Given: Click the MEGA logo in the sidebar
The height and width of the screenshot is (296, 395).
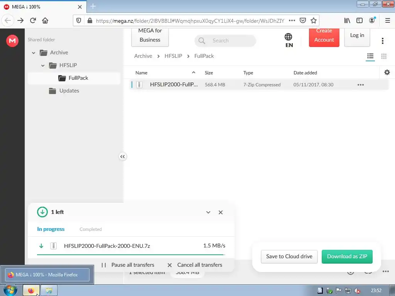Looking at the screenshot, I should click(x=12, y=41).
